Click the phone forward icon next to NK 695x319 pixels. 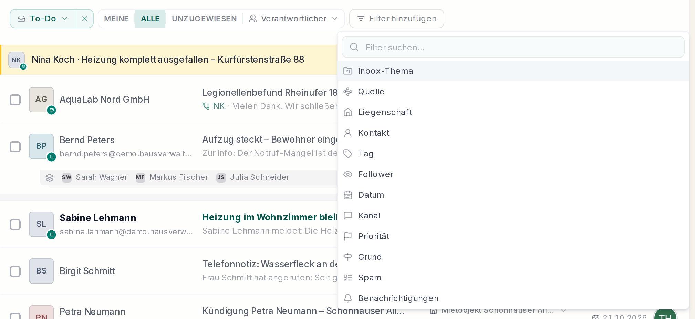206,106
